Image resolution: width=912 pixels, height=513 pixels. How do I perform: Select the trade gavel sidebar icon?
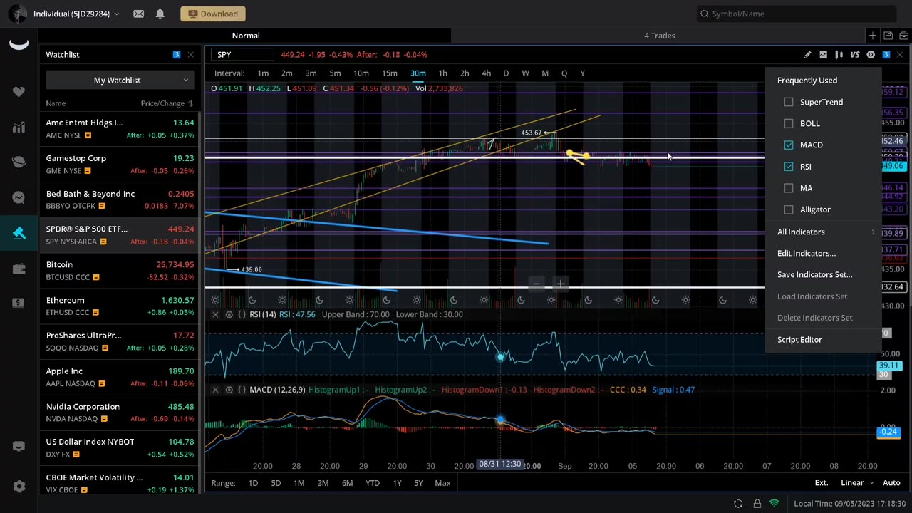(x=19, y=233)
